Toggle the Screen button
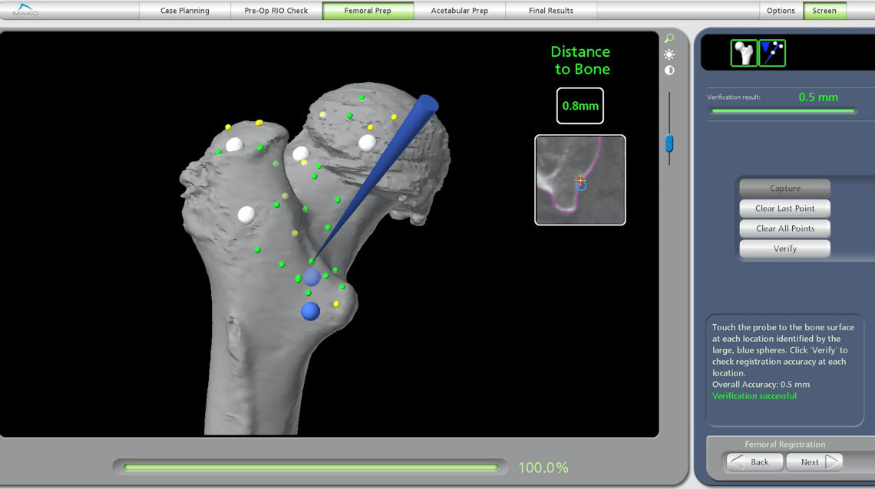The height and width of the screenshot is (489, 875). 824,11
